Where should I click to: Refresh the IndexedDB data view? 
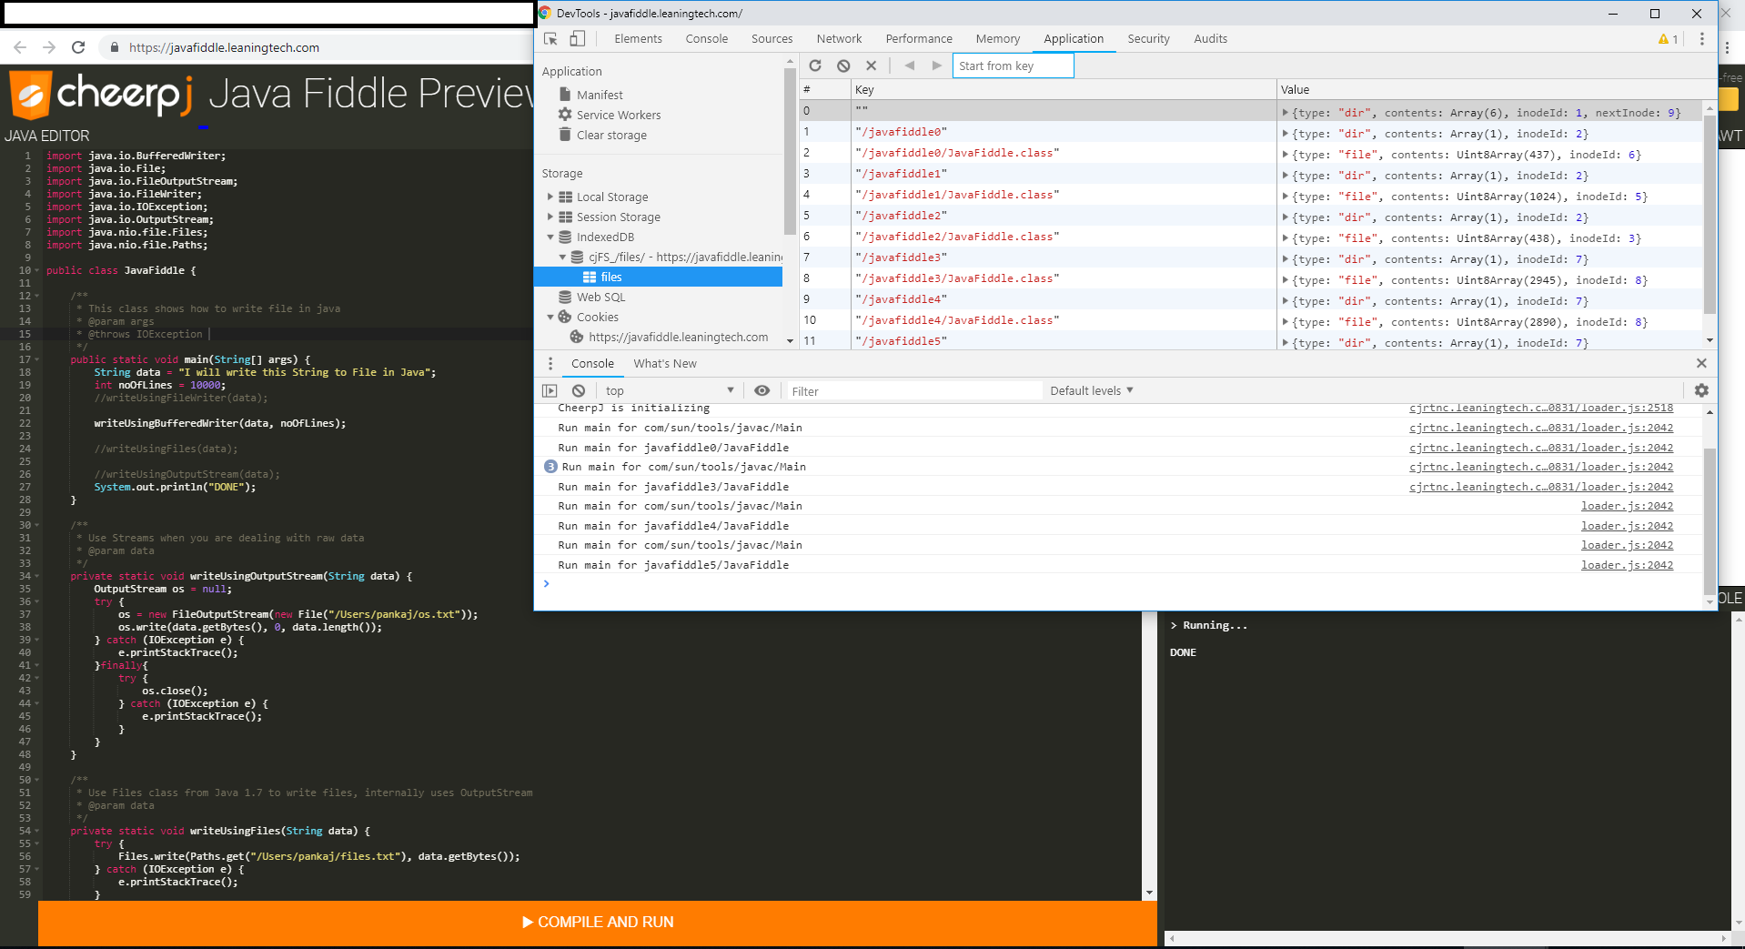815,66
